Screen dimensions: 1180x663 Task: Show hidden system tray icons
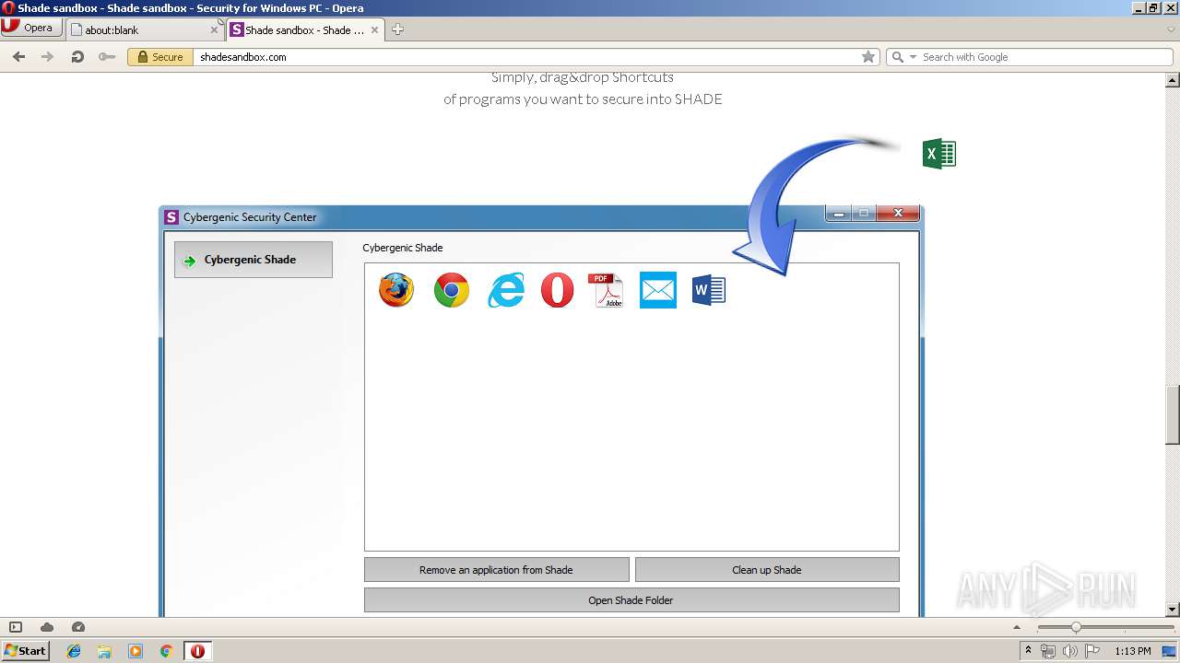(1028, 651)
